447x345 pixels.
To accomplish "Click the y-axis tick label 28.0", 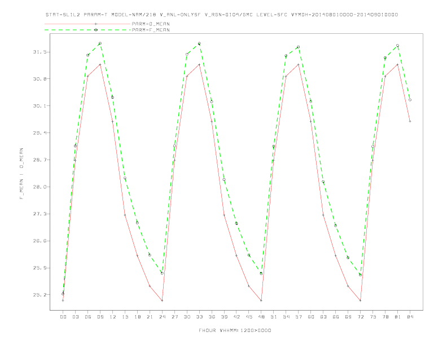I will 40,187.
